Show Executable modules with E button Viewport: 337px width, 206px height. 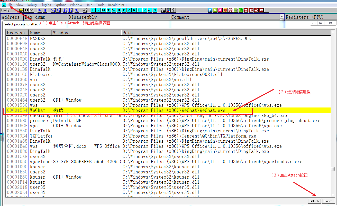pyautogui.click(x=98, y=10)
